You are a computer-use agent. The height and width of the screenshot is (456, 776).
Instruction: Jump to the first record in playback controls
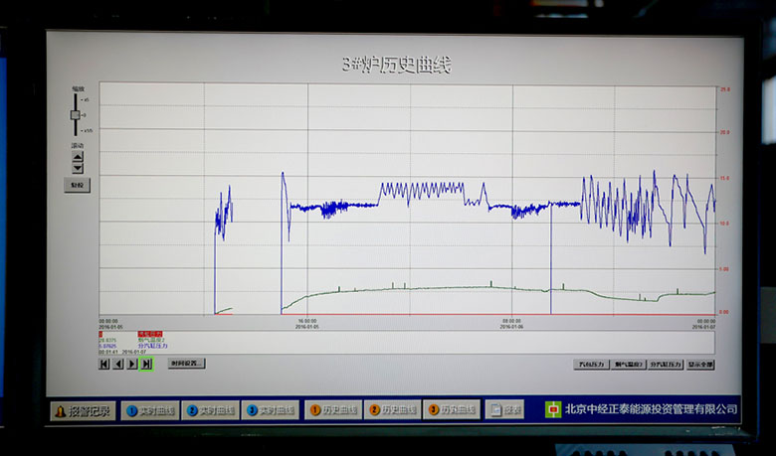click(103, 364)
